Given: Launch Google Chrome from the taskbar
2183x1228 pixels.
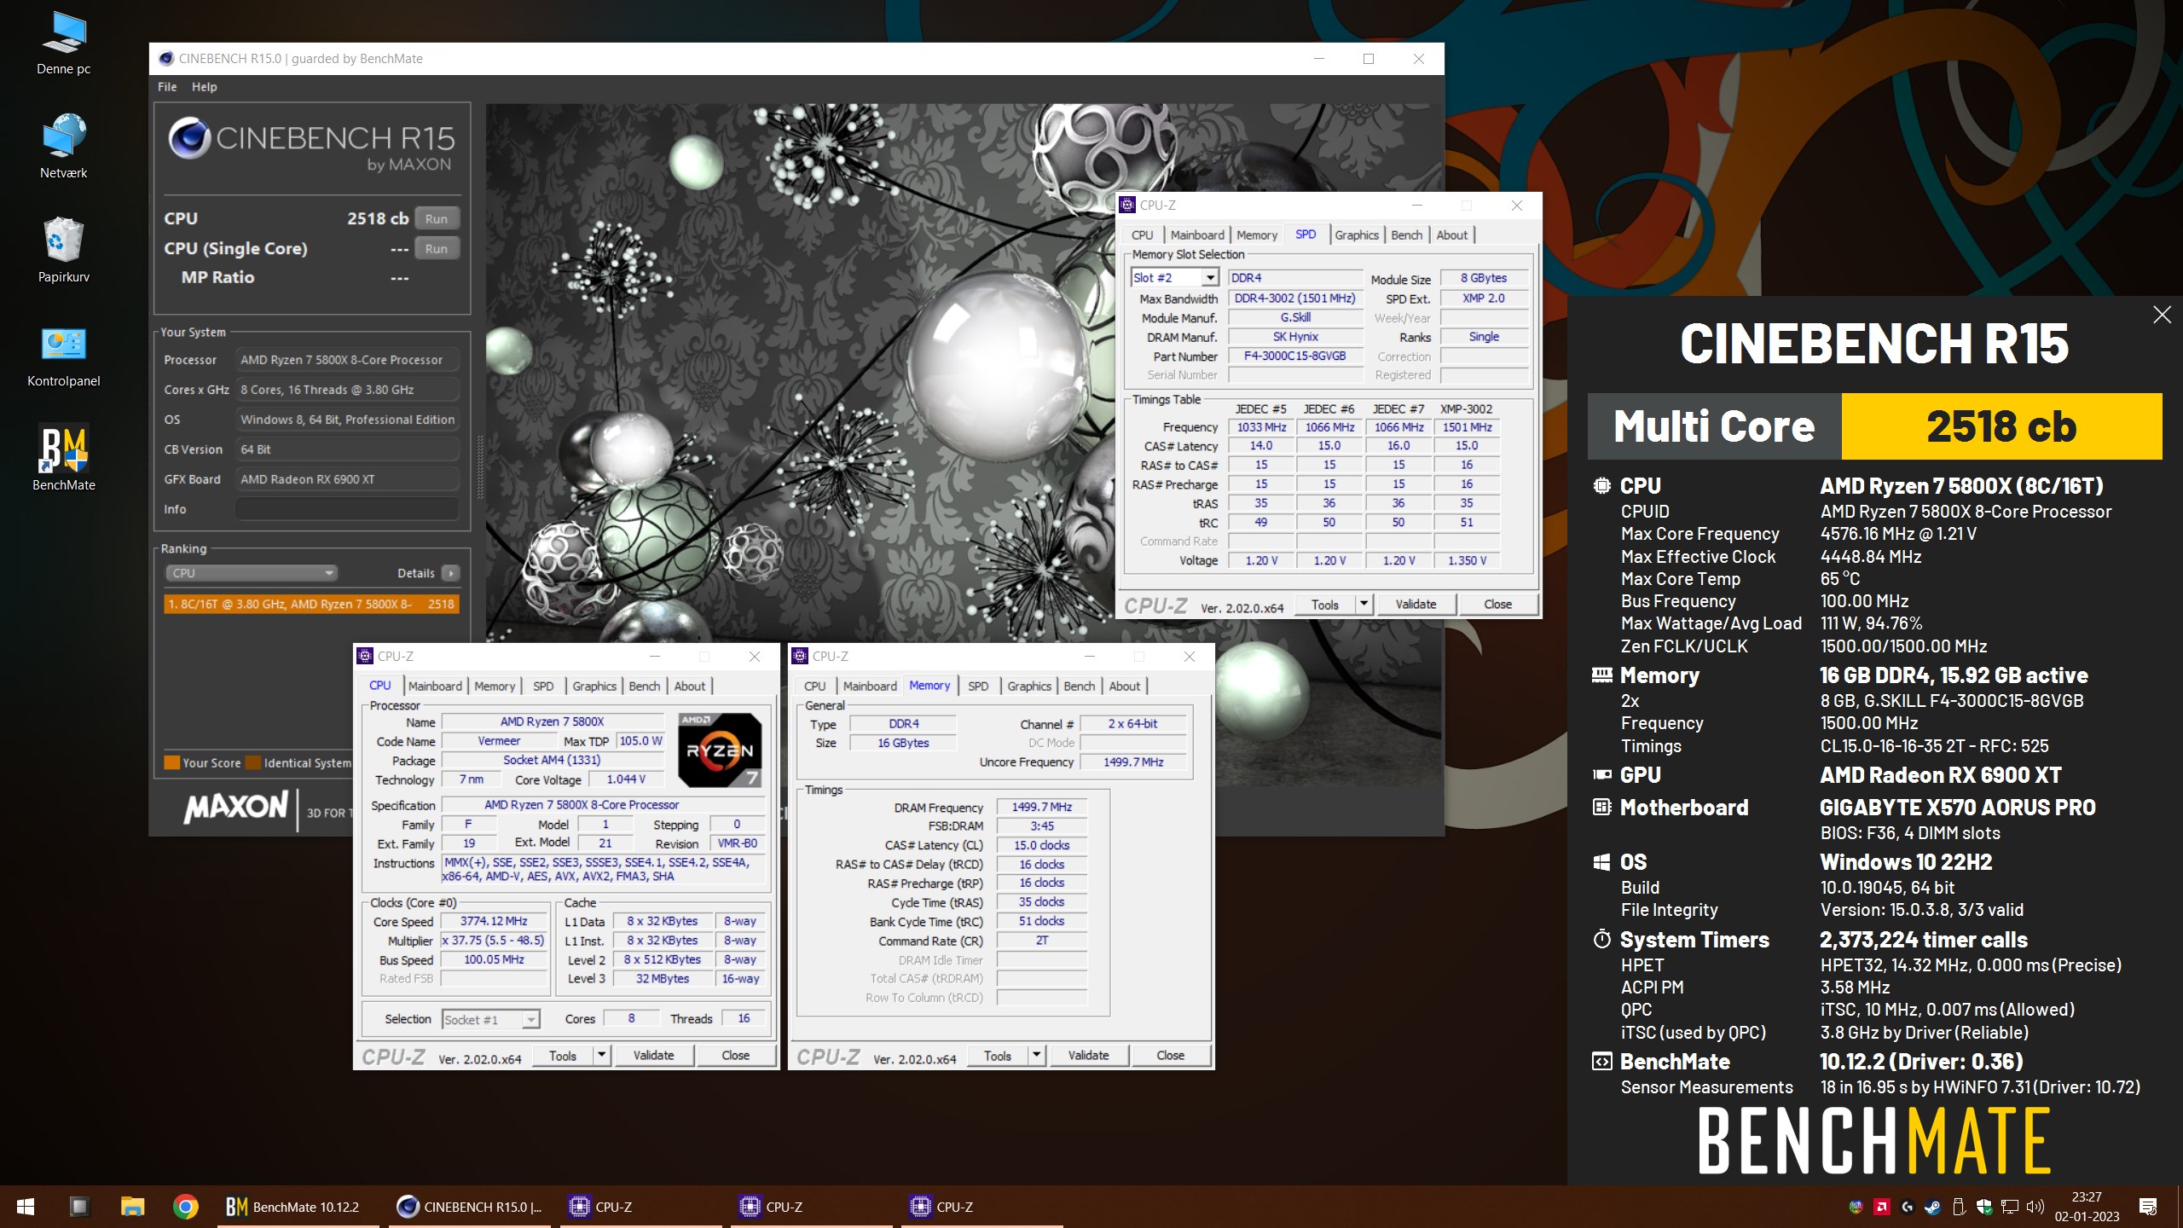Looking at the screenshot, I should pos(185,1207).
